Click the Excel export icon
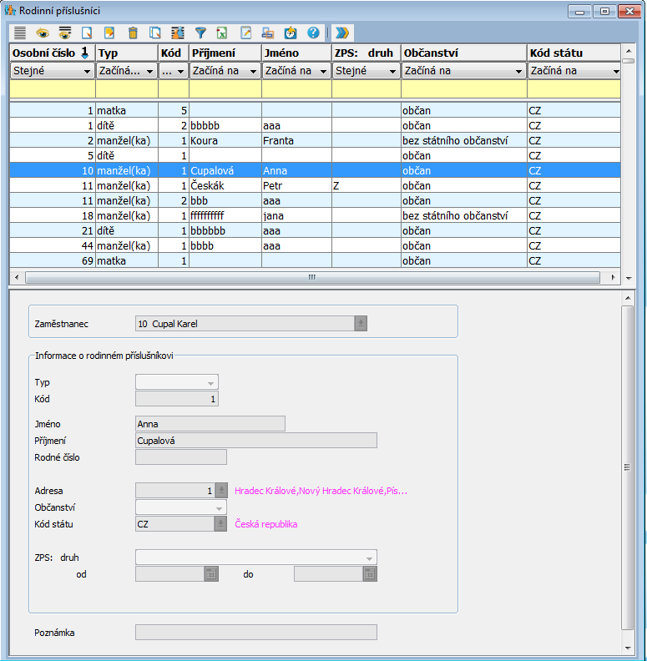This screenshot has width=647, height=661. point(223,33)
